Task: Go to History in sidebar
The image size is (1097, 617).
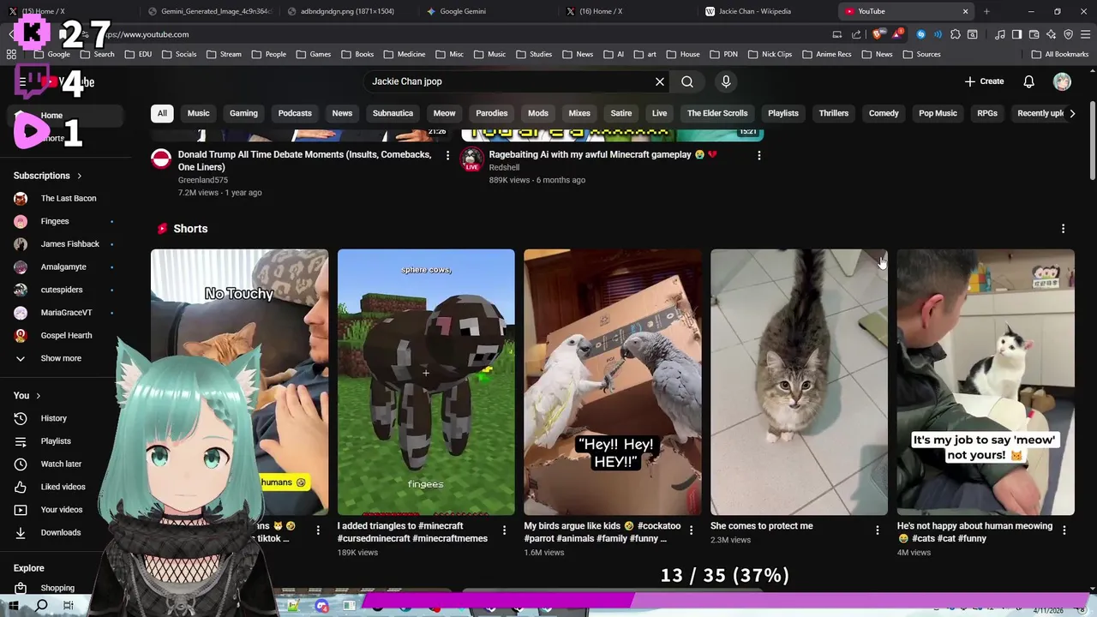Action: (62, 418)
